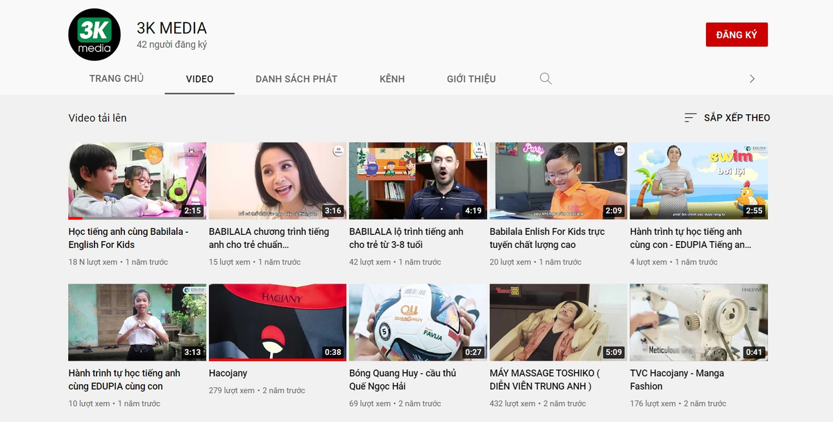Click '69 lượt xem' view count
The image size is (833, 422).
click(369, 403)
